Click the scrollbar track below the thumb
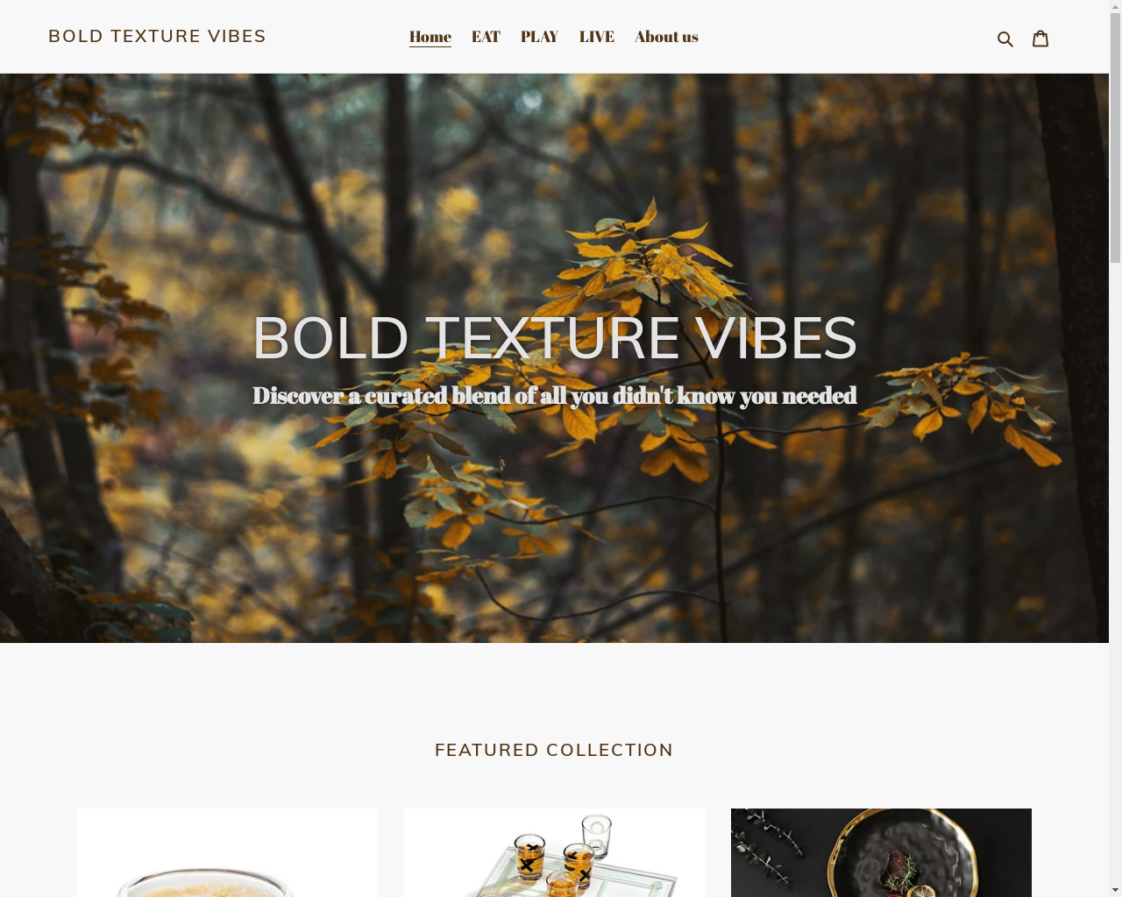Image resolution: width=1122 pixels, height=897 pixels. point(1115,578)
